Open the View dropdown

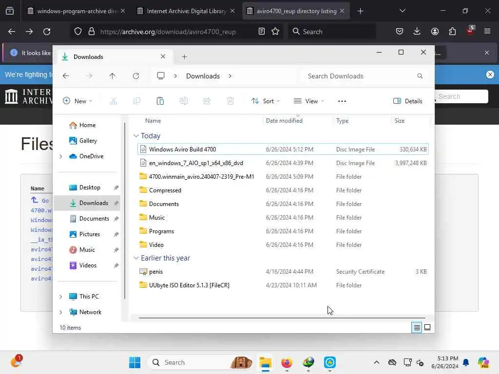(308, 101)
